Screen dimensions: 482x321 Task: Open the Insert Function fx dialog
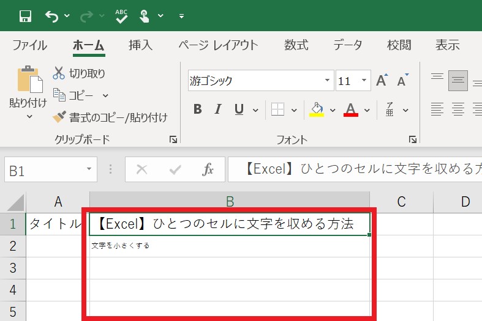click(208, 169)
